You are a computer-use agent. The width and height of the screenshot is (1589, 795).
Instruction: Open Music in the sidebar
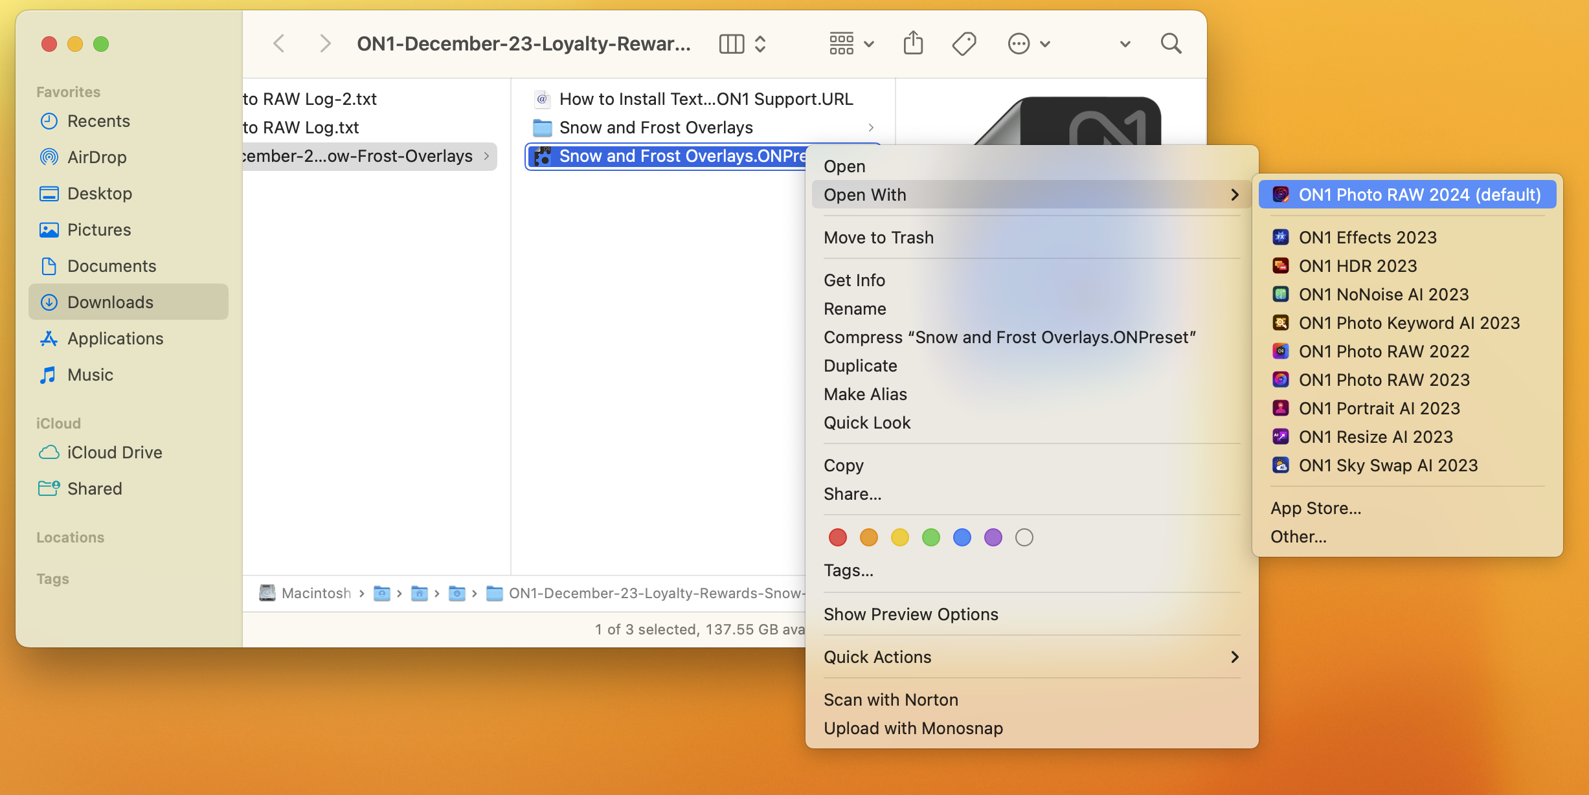pos(128,375)
